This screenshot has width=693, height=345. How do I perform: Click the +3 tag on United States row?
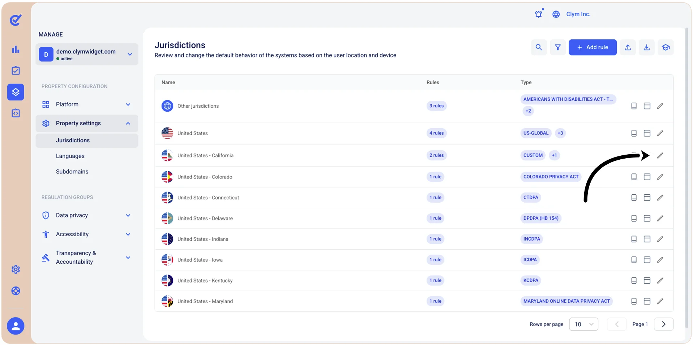tap(560, 133)
